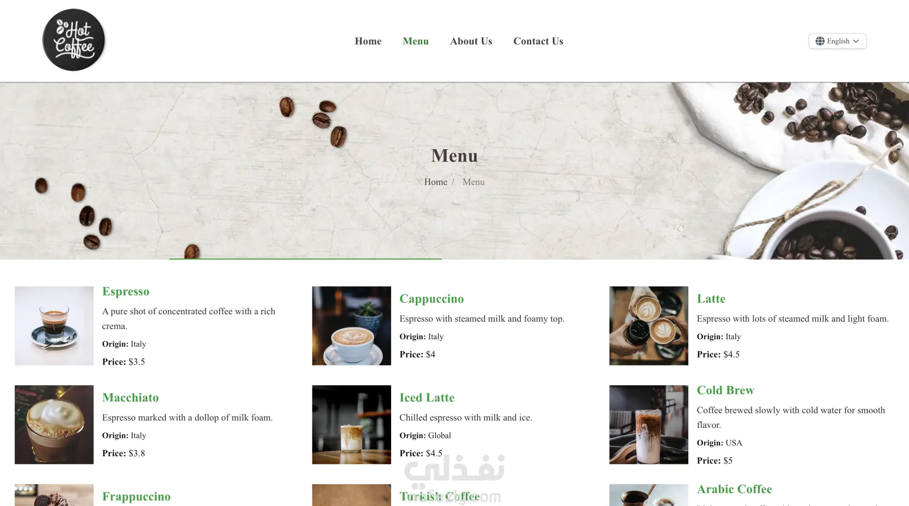Viewport: 909px width, 506px height.
Task: Click the Frappuccino item title
Action: click(x=136, y=497)
